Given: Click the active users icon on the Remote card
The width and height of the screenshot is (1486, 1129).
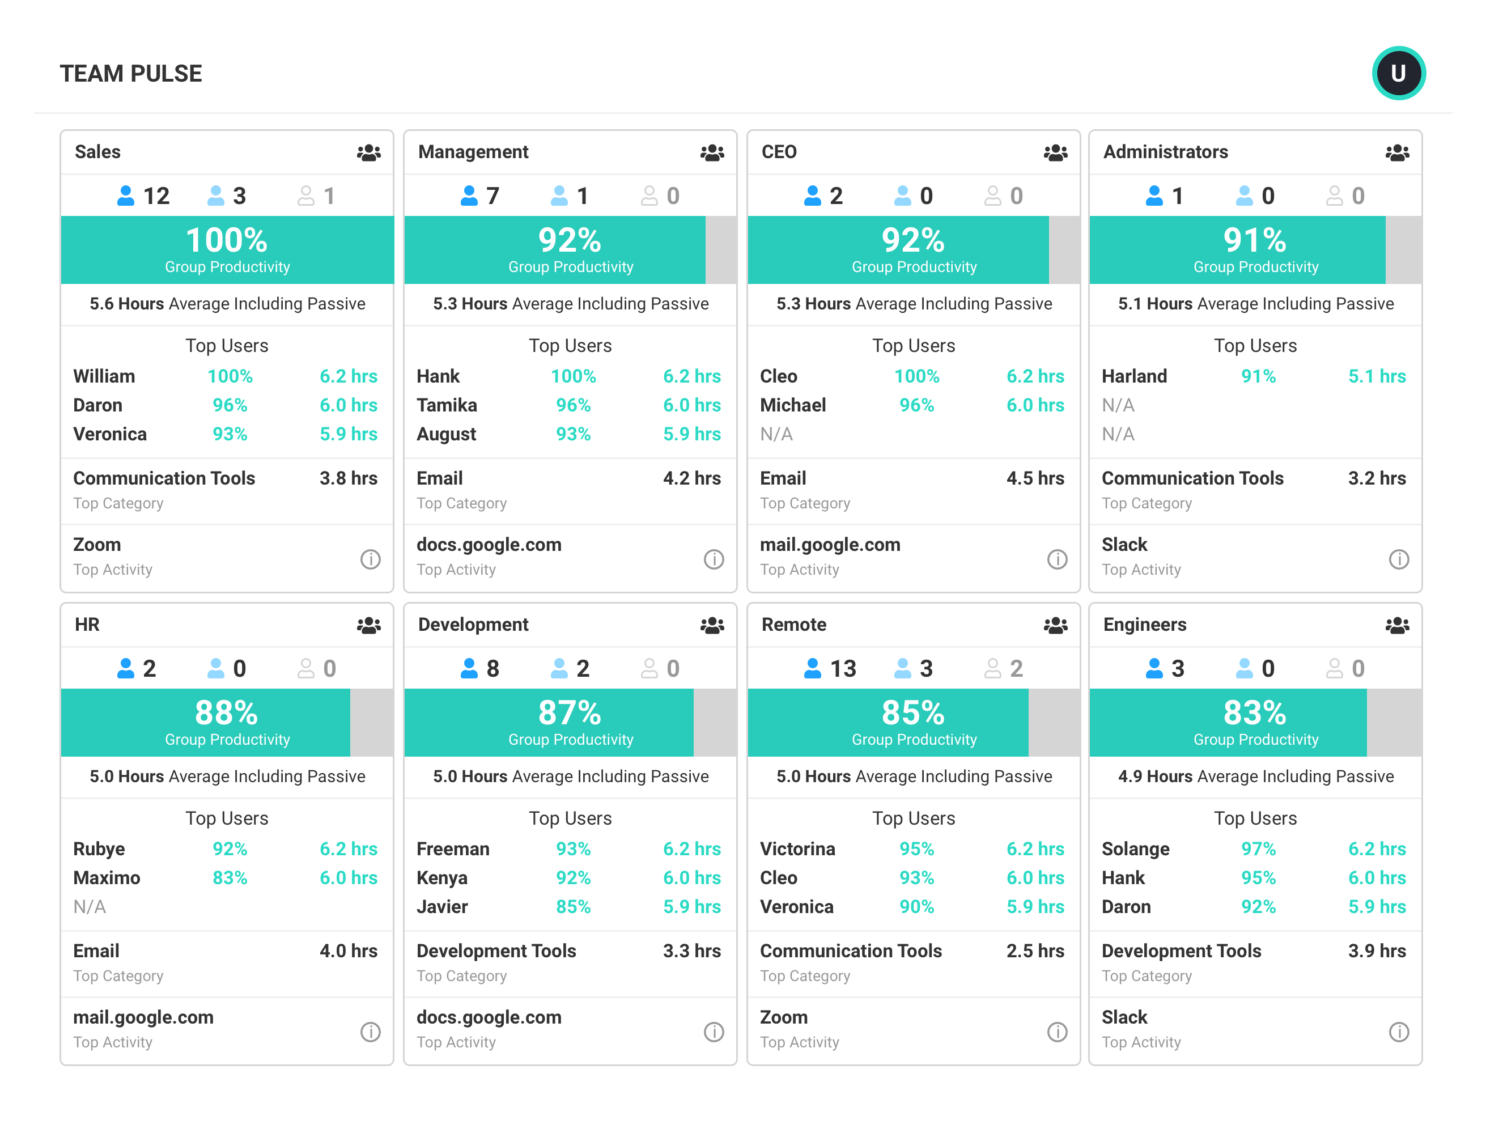Looking at the screenshot, I should [813, 668].
